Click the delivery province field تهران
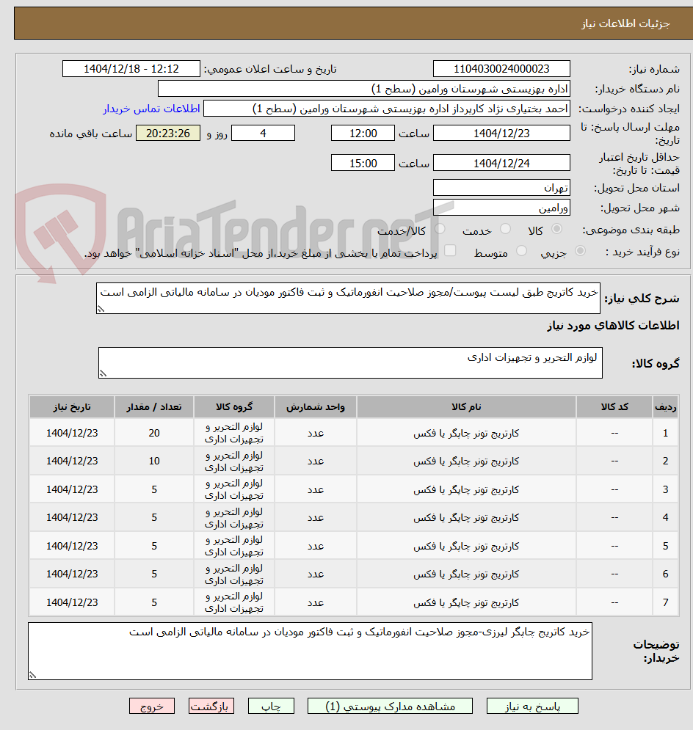 (501, 188)
